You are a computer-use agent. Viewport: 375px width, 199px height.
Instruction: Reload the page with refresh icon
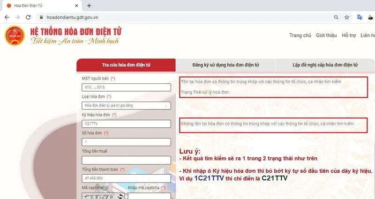28,17
